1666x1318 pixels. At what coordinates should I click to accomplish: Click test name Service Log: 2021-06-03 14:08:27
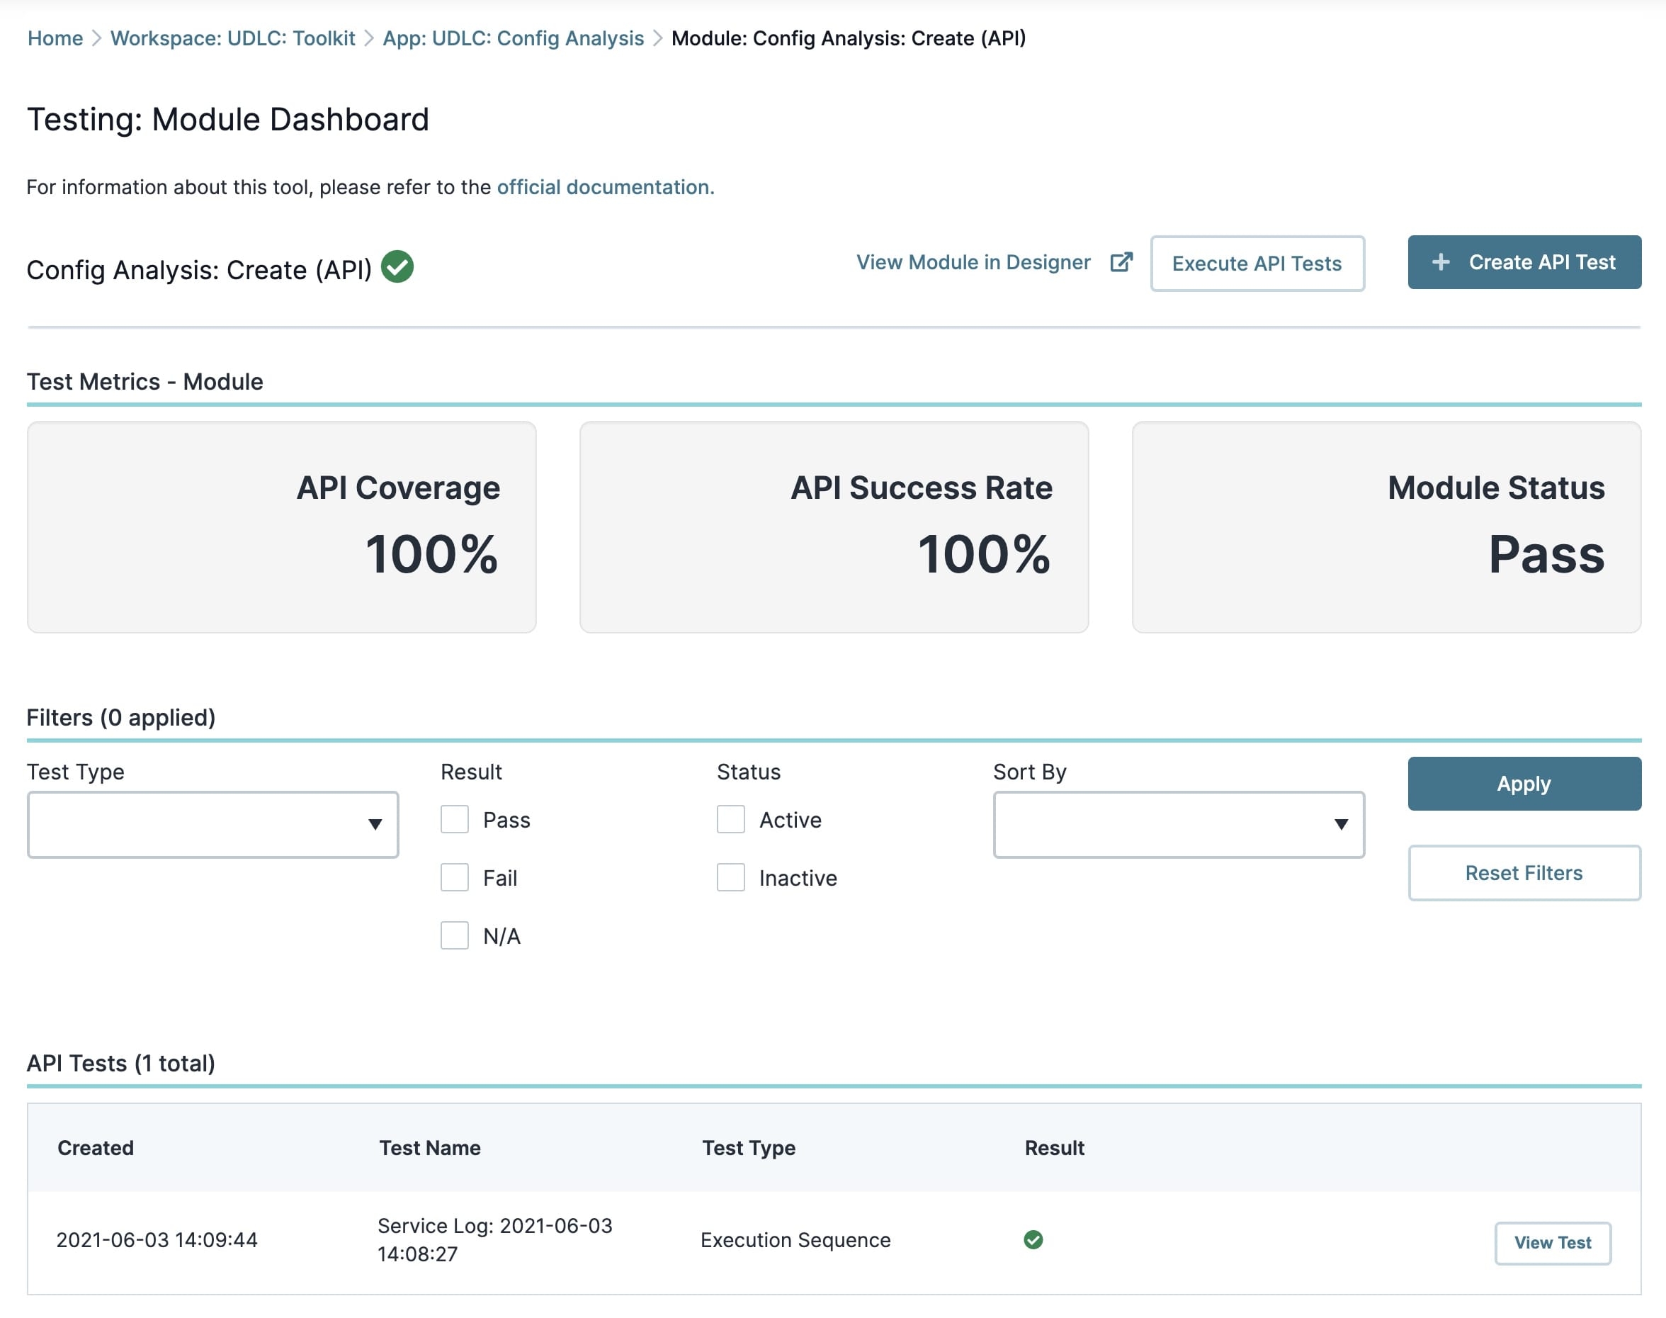click(494, 1239)
